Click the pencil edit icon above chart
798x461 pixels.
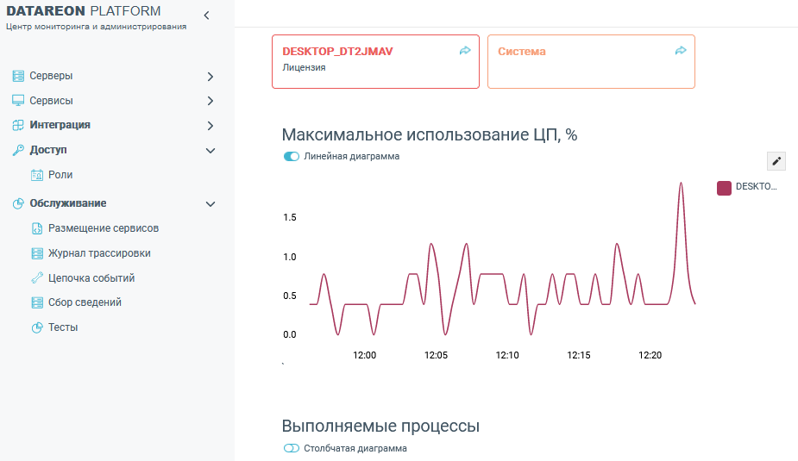776,161
